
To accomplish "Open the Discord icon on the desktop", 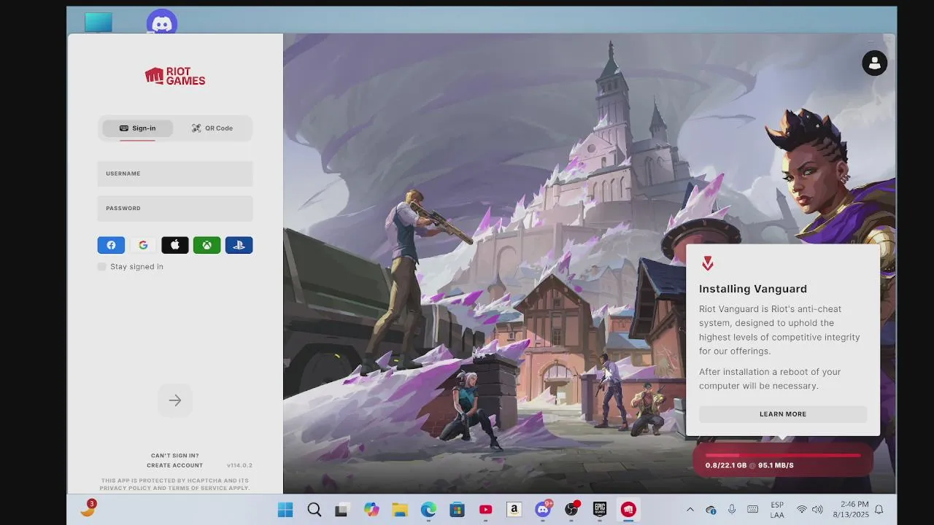I will point(162,23).
